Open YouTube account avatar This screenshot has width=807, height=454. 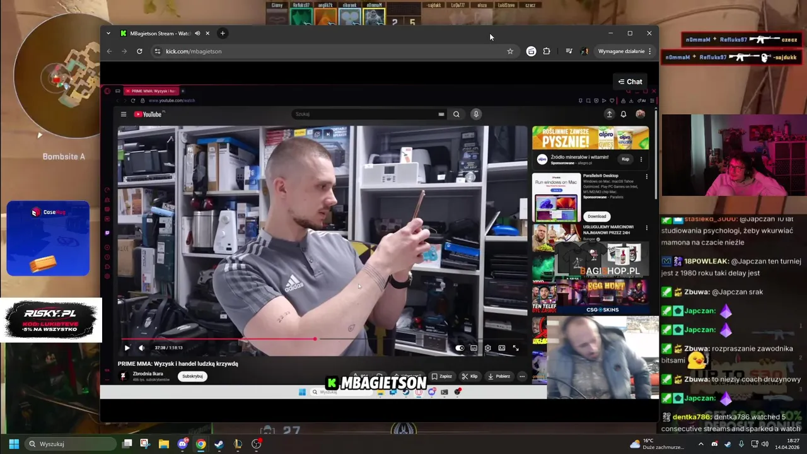(641, 114)
